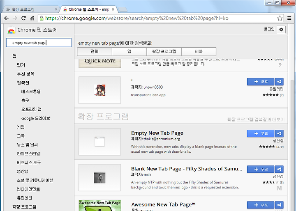The height and width of the screenshot is (211, 296).
Task: Click the address bar URL
Action: click(137, 18)
